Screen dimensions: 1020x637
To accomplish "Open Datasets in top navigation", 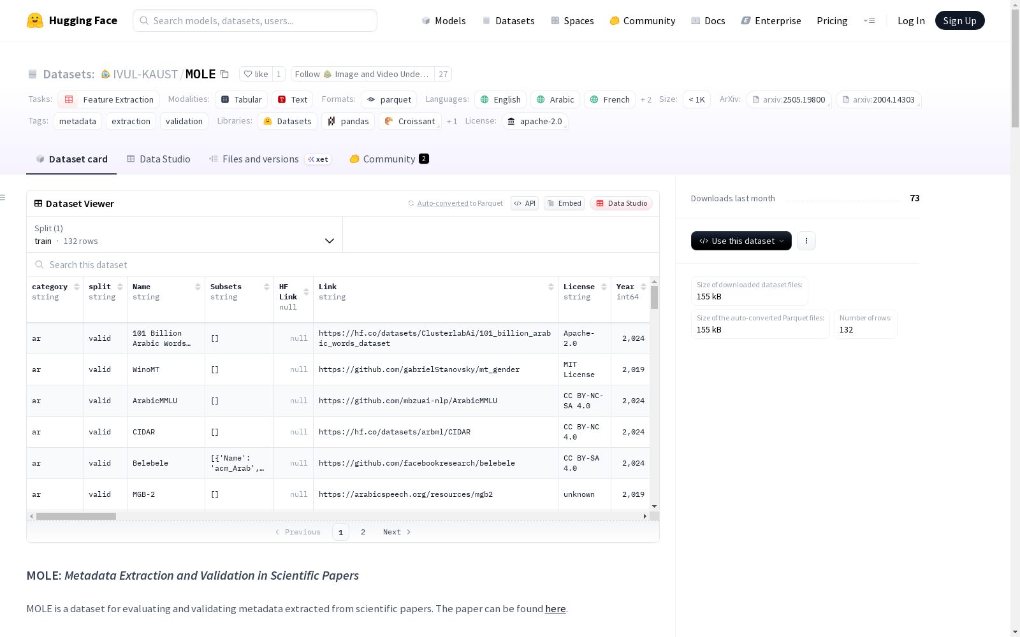I will click(x=508, y=20).
